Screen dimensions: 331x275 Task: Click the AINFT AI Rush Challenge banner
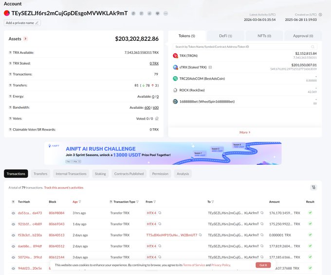(x=163, y=154)
